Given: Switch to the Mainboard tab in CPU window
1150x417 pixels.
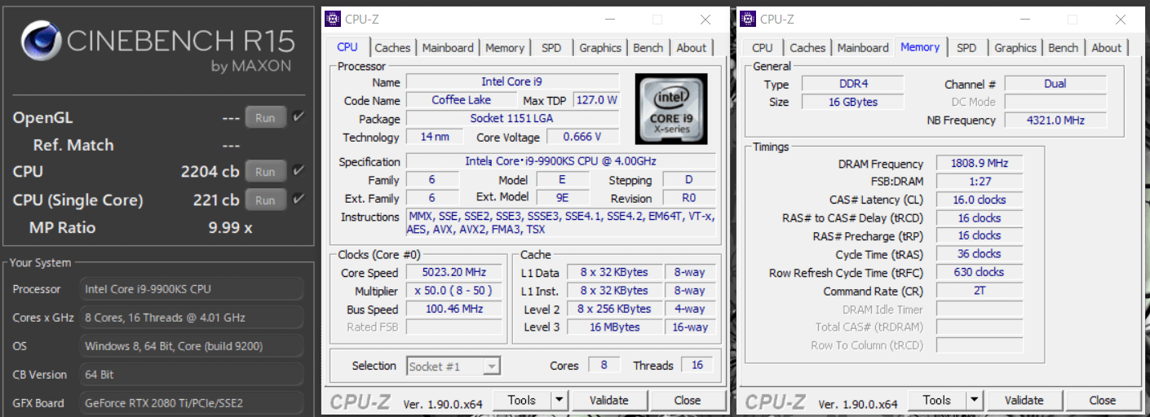Looking at the screenshot, I should 447,48.
